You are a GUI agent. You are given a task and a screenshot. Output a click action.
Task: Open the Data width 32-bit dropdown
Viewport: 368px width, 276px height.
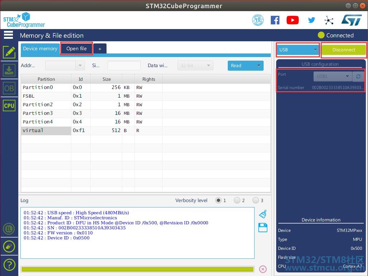click(x=195, y=66)
